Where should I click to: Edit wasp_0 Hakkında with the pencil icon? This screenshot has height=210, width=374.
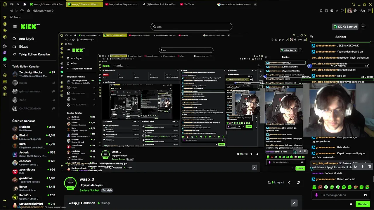tap(294, 203)
